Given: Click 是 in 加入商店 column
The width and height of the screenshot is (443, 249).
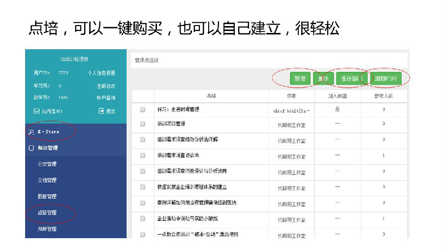Looking at the screenshot, I should point(337,109).
